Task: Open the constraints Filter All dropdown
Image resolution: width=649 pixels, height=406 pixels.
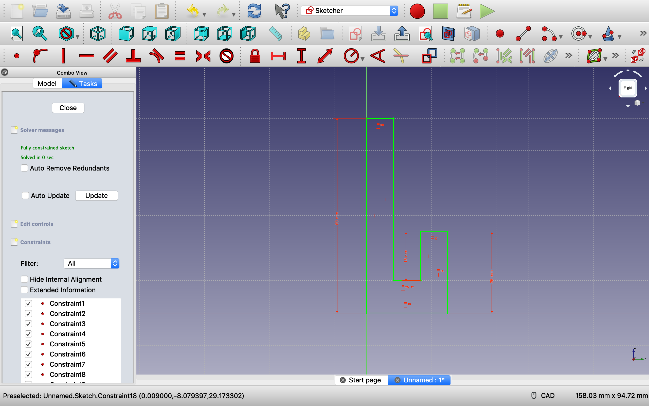Action: (92, 263)
